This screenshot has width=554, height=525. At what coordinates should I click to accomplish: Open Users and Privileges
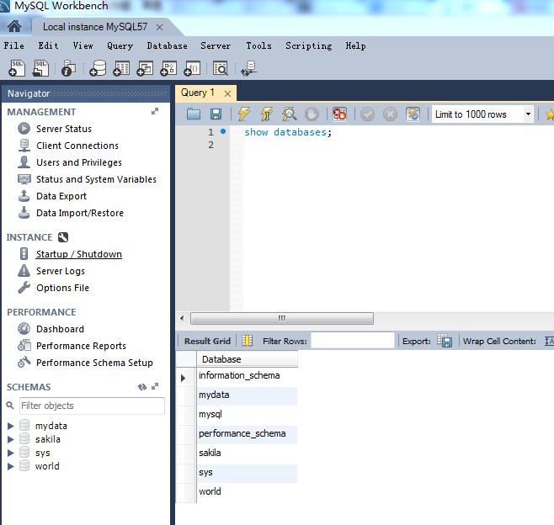coord(79,162)
